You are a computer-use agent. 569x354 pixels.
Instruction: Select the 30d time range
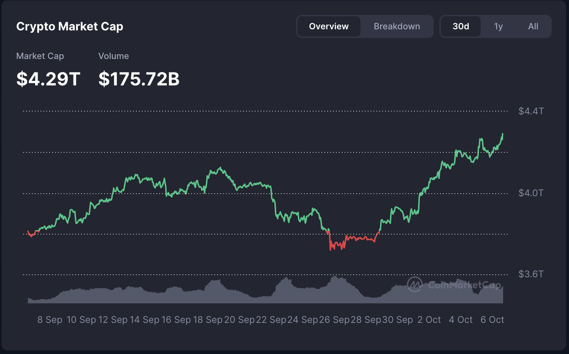click(461, 26)
